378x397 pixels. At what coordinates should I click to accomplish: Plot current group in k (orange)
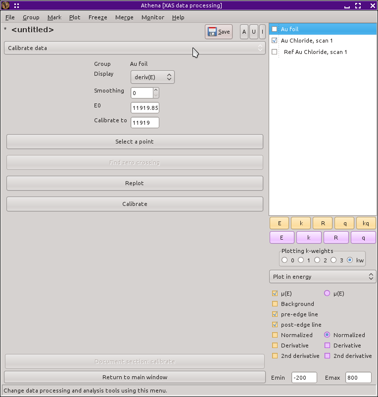pyautogui.click(x=301, y=223)
